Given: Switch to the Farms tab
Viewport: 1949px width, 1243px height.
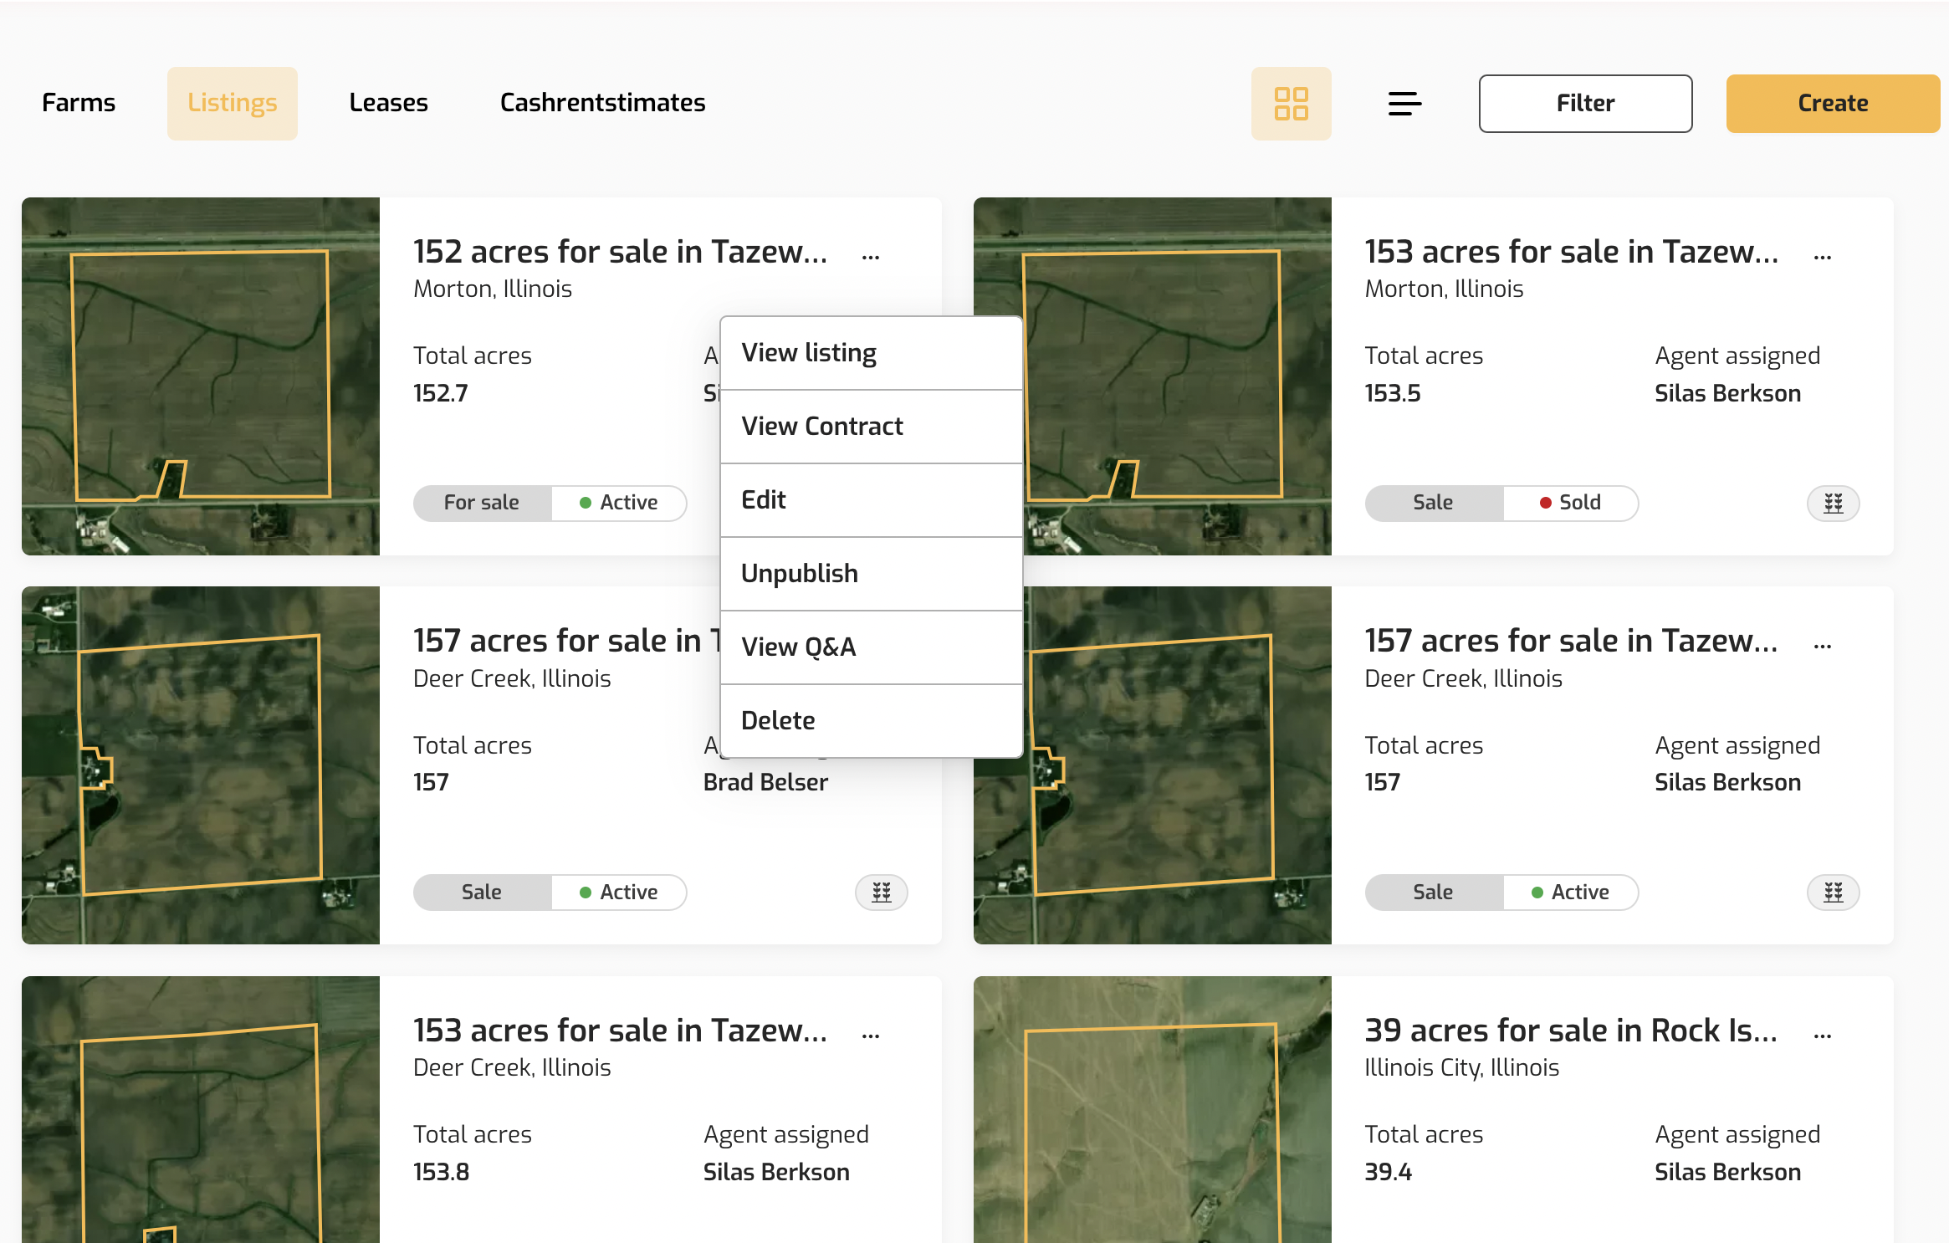Looking at the screenshot, I should pos(79,103).
